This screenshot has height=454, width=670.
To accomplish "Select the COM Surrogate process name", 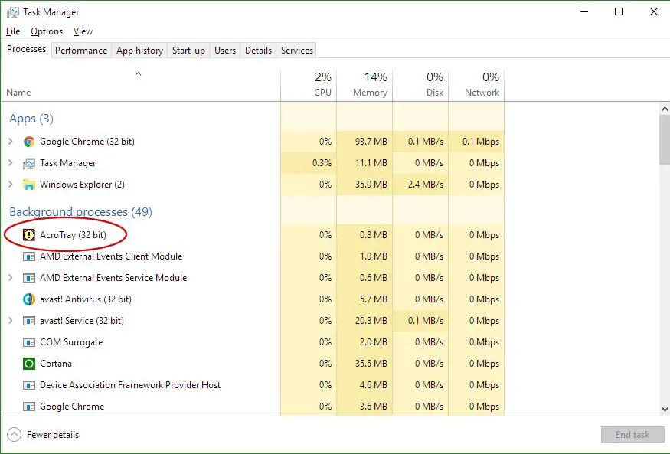I will coord(71,342).
